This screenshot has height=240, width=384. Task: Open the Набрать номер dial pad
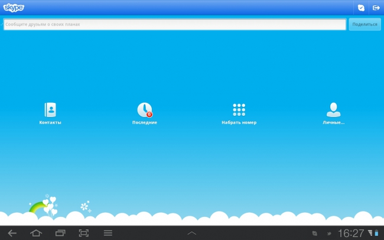[239, 109]
